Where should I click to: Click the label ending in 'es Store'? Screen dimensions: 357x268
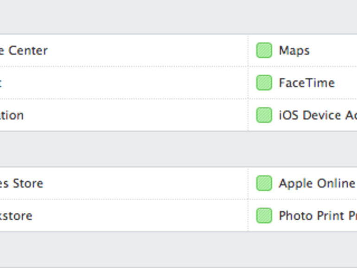[21, 183]
